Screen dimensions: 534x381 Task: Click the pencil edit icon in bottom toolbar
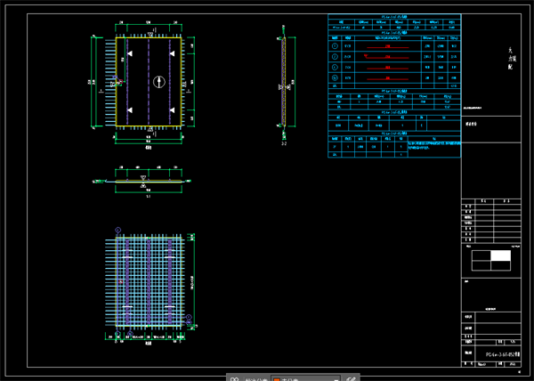tap(352, 378)
